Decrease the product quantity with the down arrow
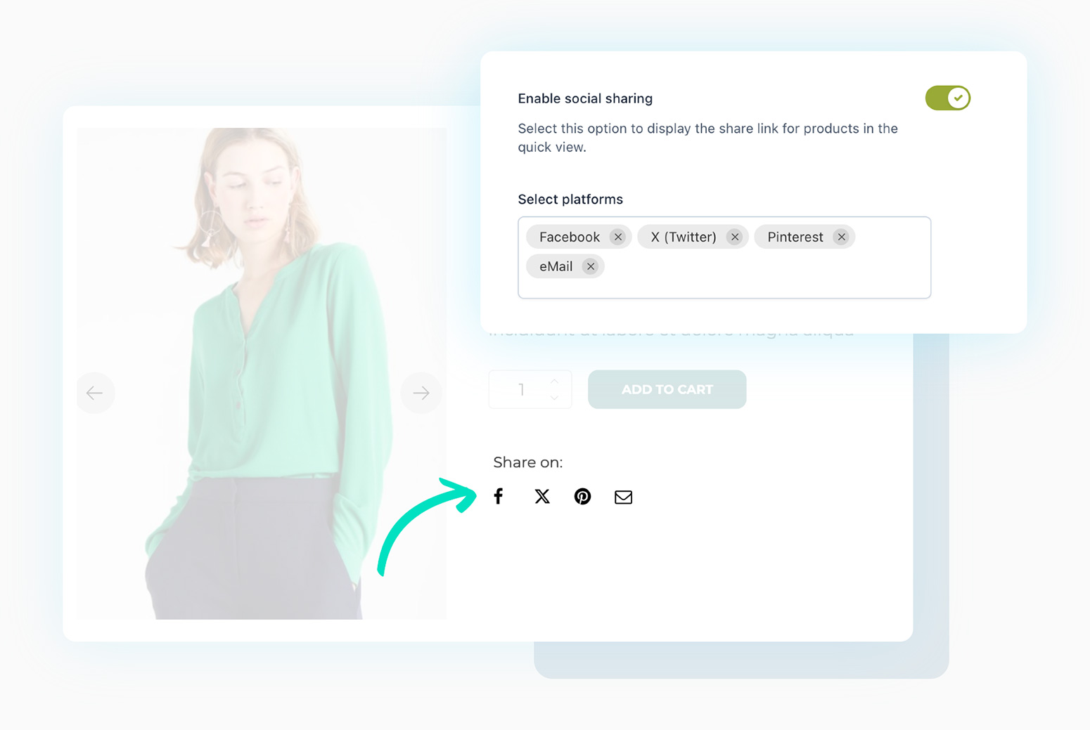This screenshot has width=1090, height=730. 554,398
